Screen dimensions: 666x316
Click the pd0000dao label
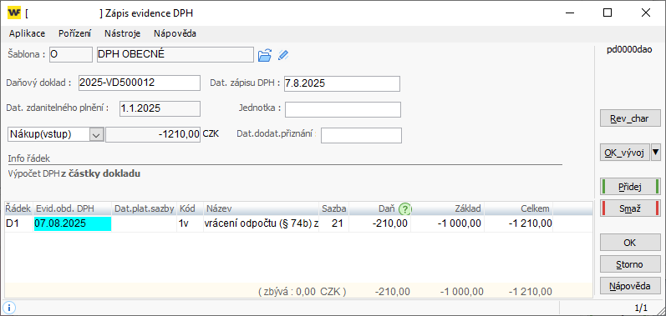tap(629, 50)
